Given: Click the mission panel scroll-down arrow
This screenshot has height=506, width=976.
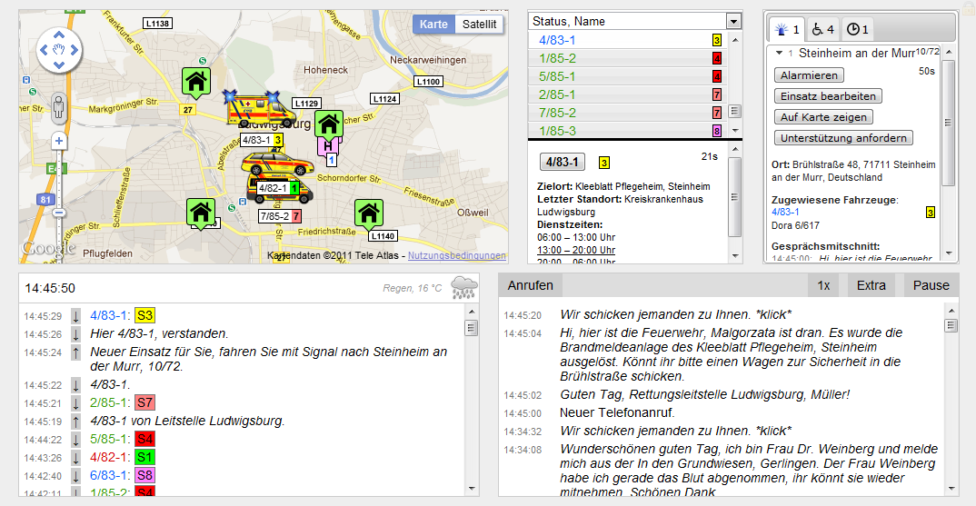Looking at the screenshot, I should pos(949,253).
